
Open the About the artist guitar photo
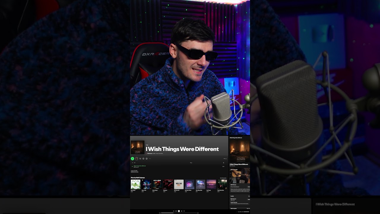[x=240, y=176]
